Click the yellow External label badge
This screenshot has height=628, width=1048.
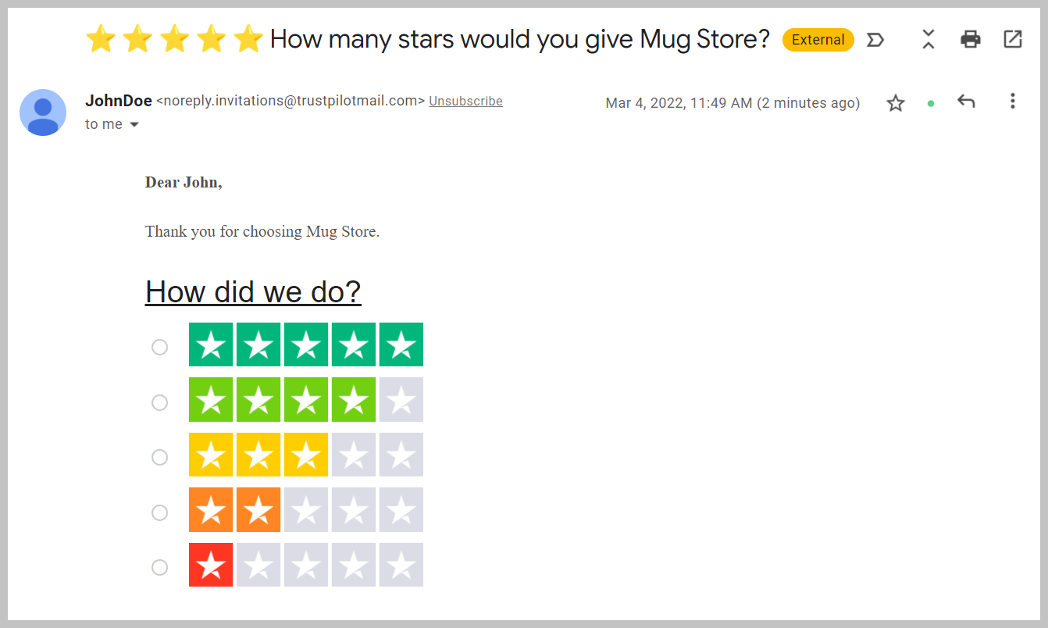point(818,40)
